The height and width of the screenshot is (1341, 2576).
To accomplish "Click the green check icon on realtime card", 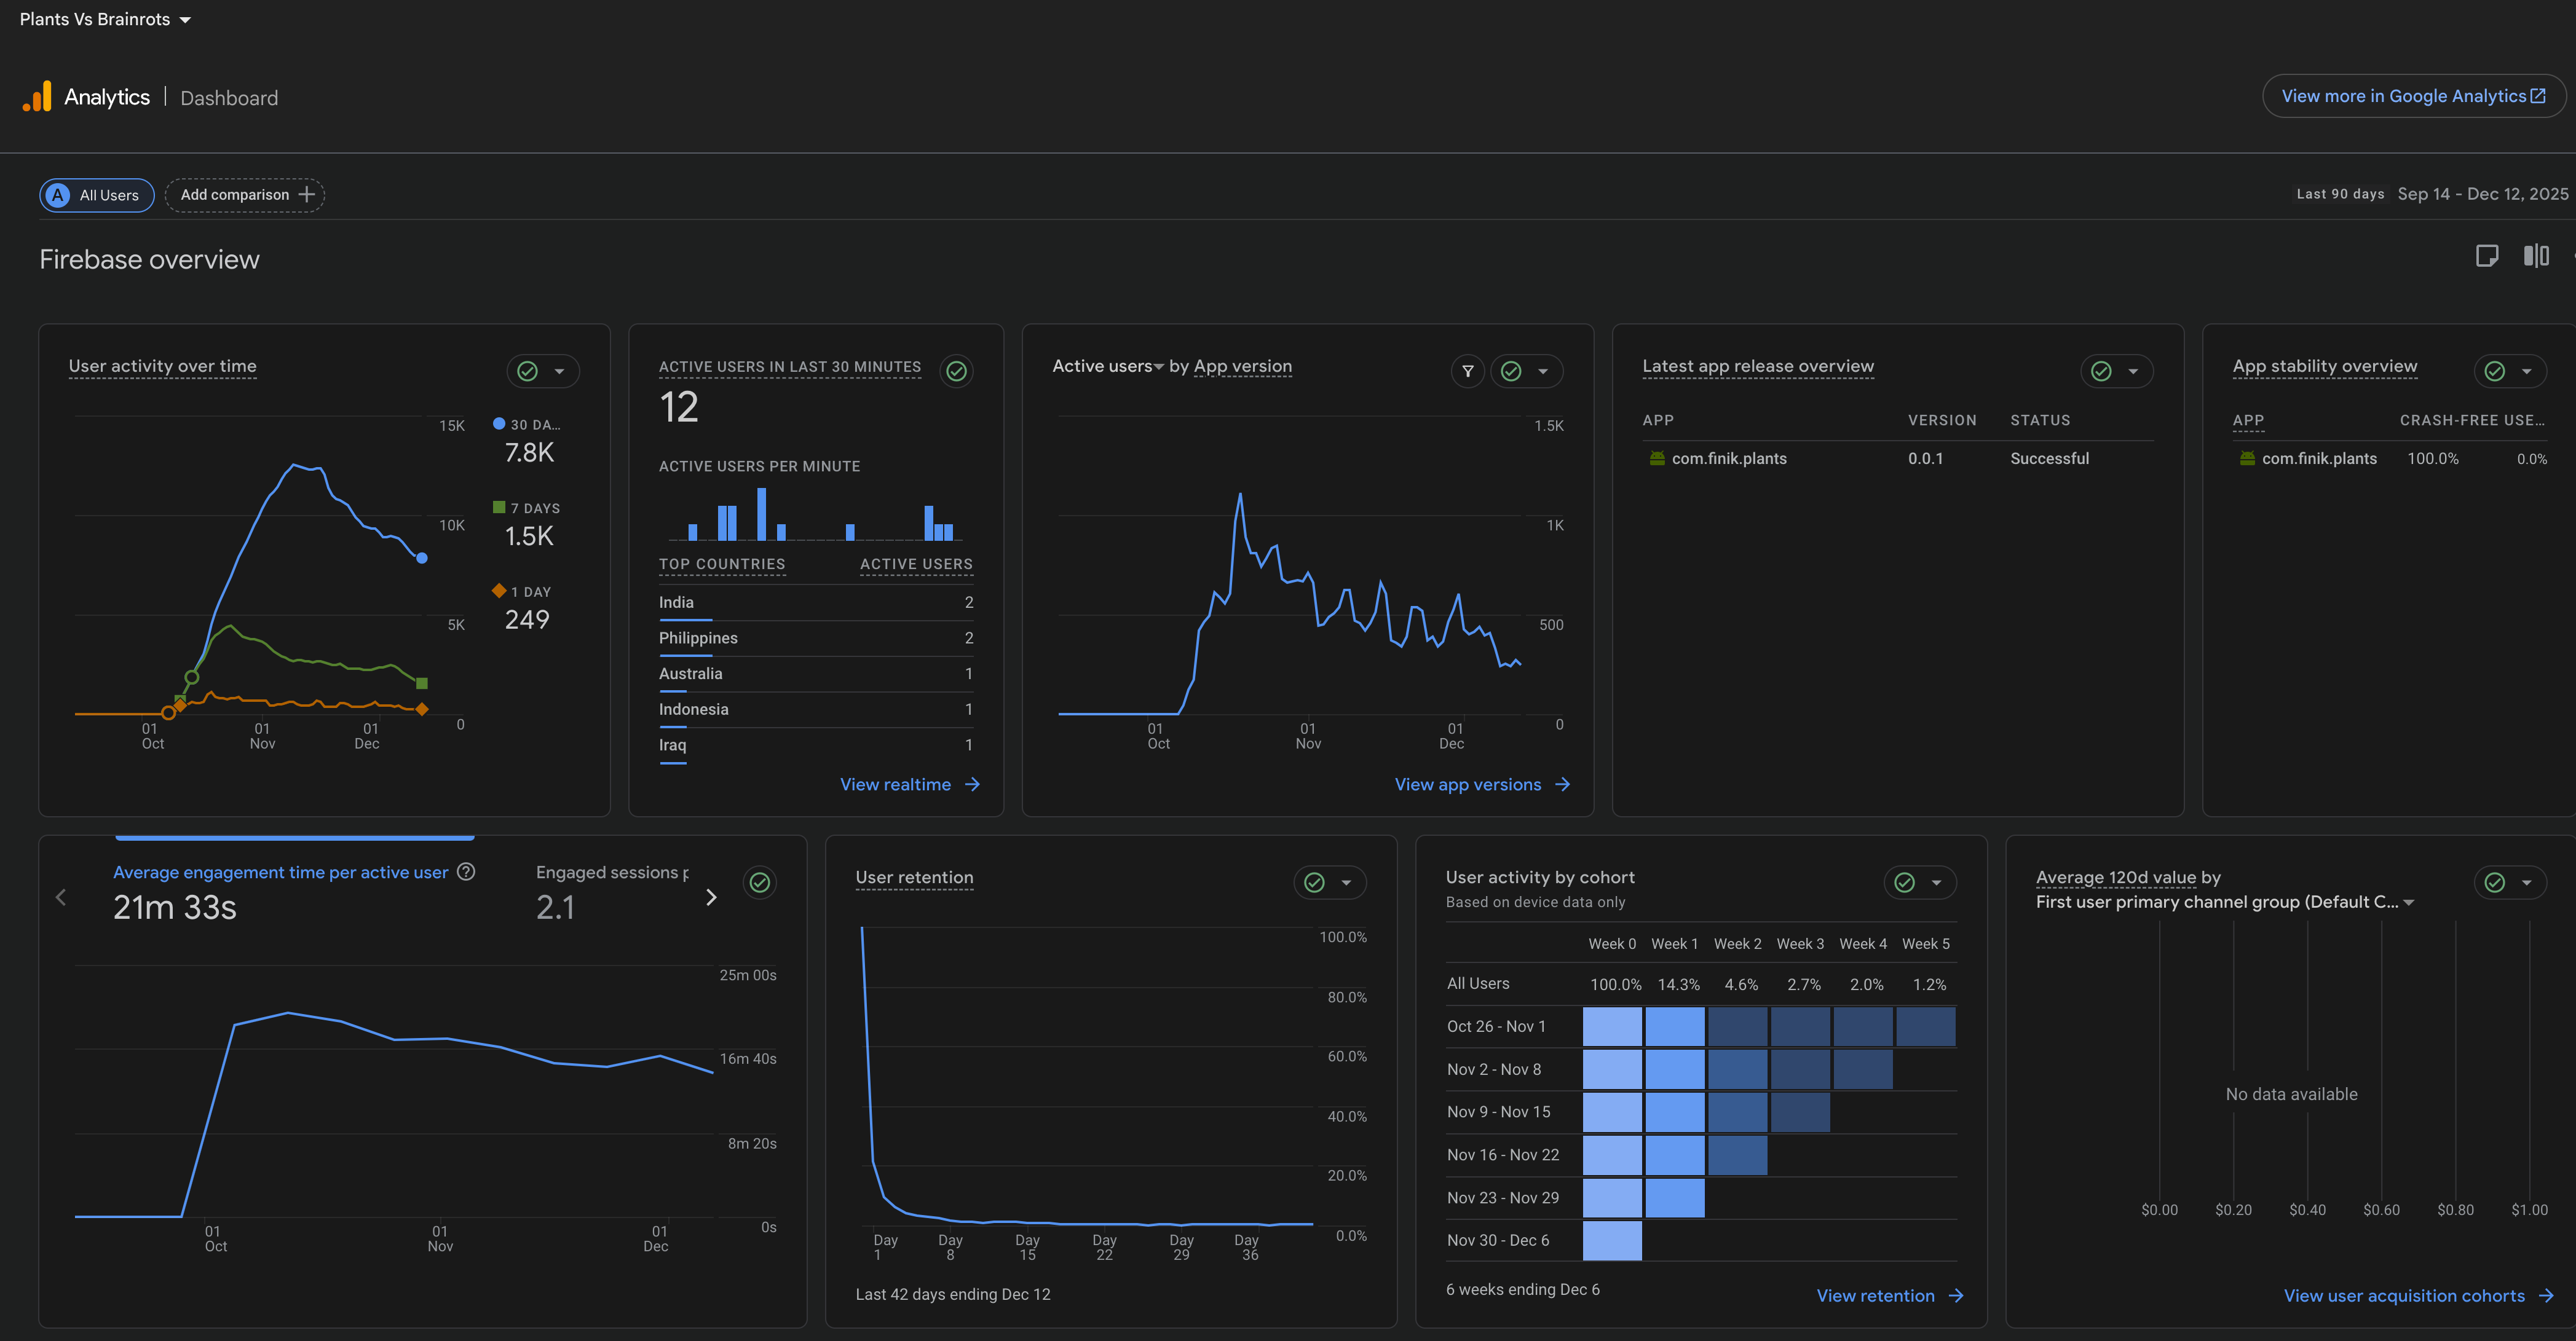I will point(956,371).
